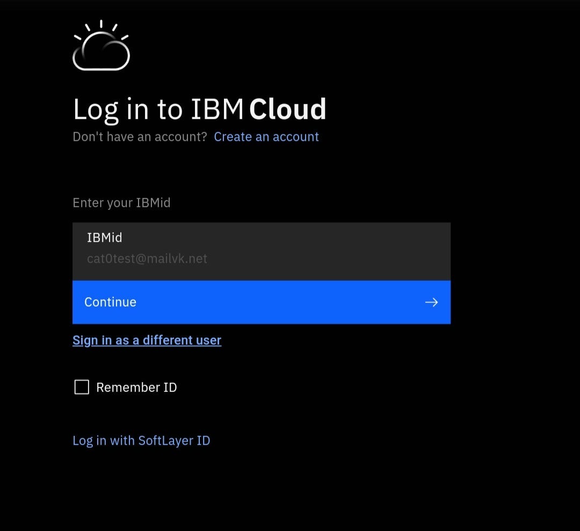Image resolution: width=580 pixels, height=531 pixels.
Task: Click the cat0test@mailvk.net email text
Action: click(147, 259)
